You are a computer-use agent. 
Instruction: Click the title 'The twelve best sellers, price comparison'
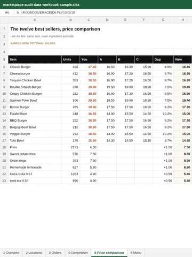pos(55,29)
